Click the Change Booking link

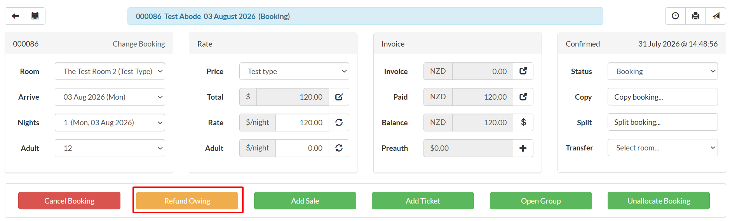coord(139,44)
